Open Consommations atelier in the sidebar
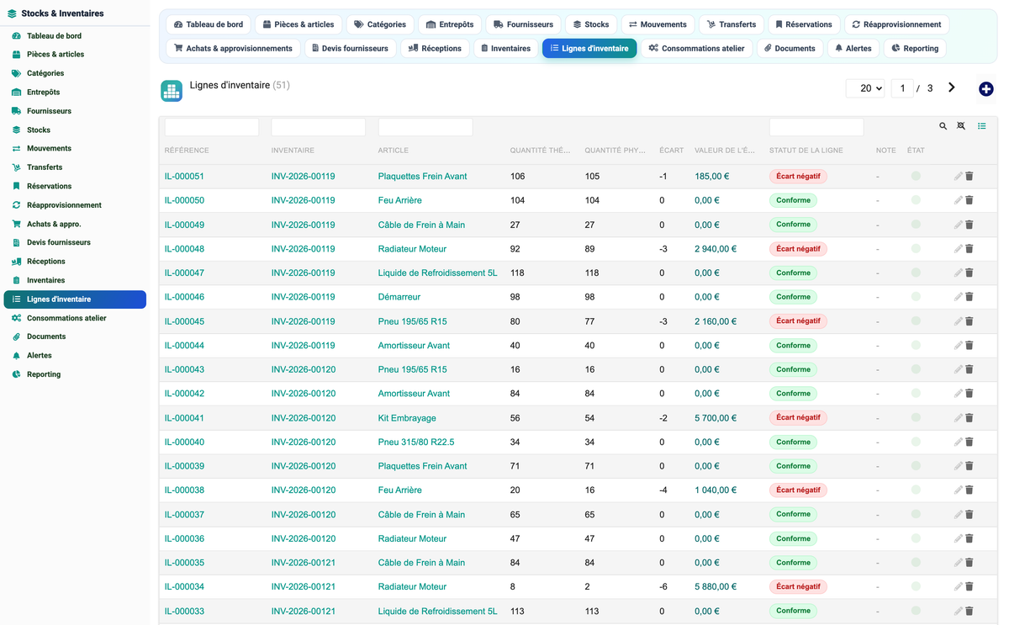 66,318
